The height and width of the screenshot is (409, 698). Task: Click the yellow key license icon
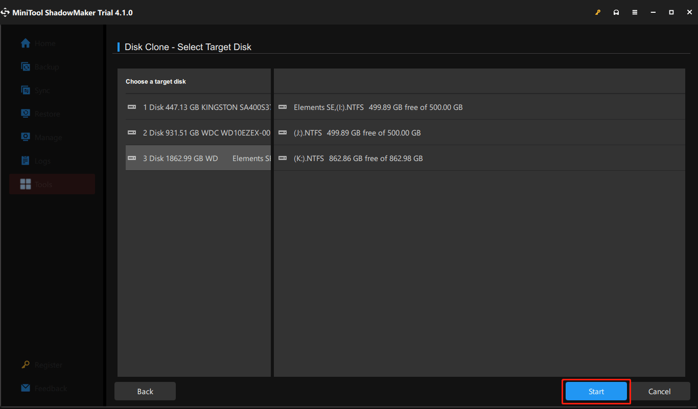coord(598,12)
